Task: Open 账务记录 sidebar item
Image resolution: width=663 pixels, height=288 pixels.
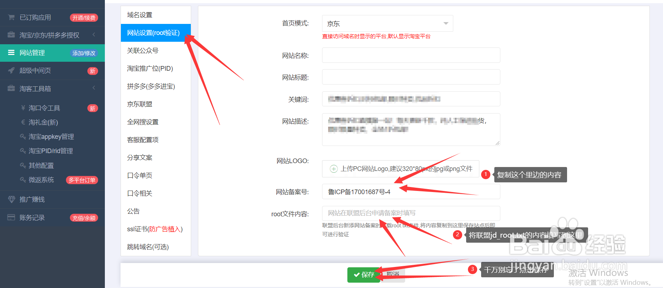Action: [x=52, y=217]
